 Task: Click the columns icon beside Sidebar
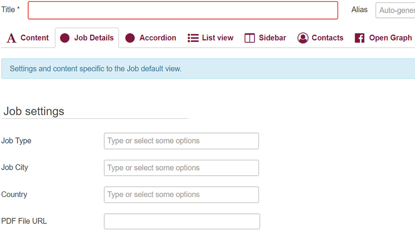point(250,38)
